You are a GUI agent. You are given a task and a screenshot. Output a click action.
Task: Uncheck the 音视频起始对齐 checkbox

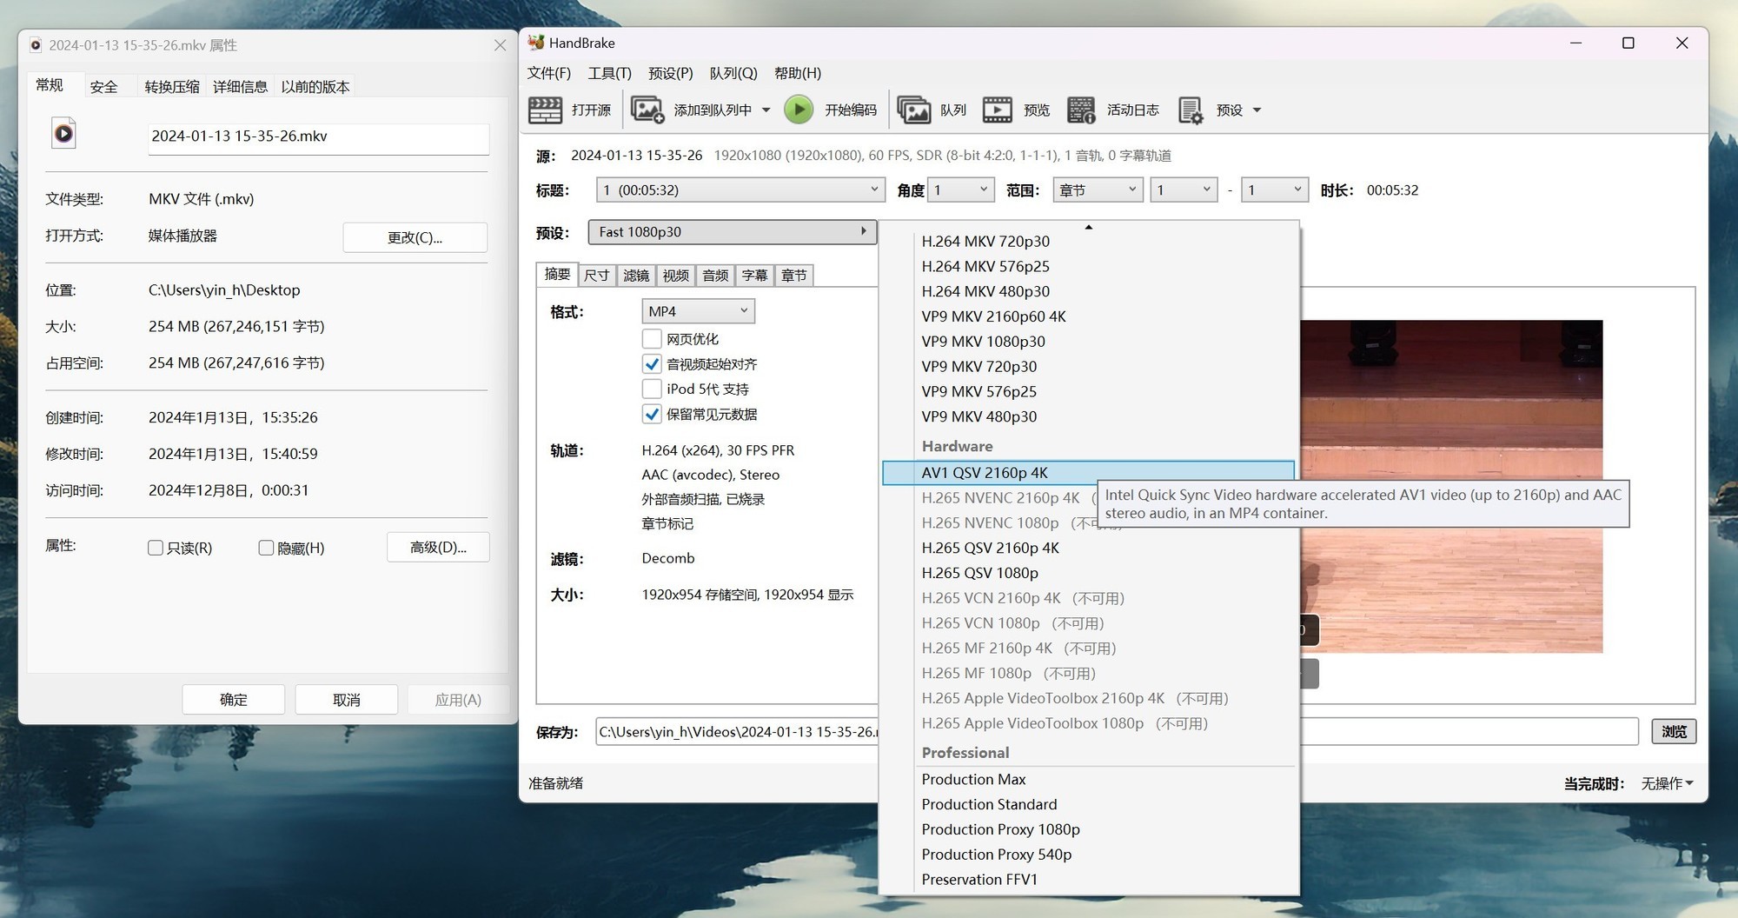click(652, 364)
